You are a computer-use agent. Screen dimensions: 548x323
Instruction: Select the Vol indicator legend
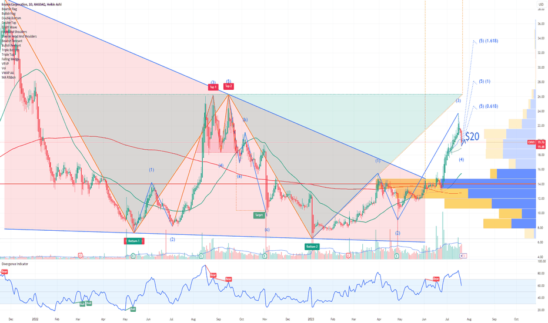pyautogui.click(x=4, y=68)
